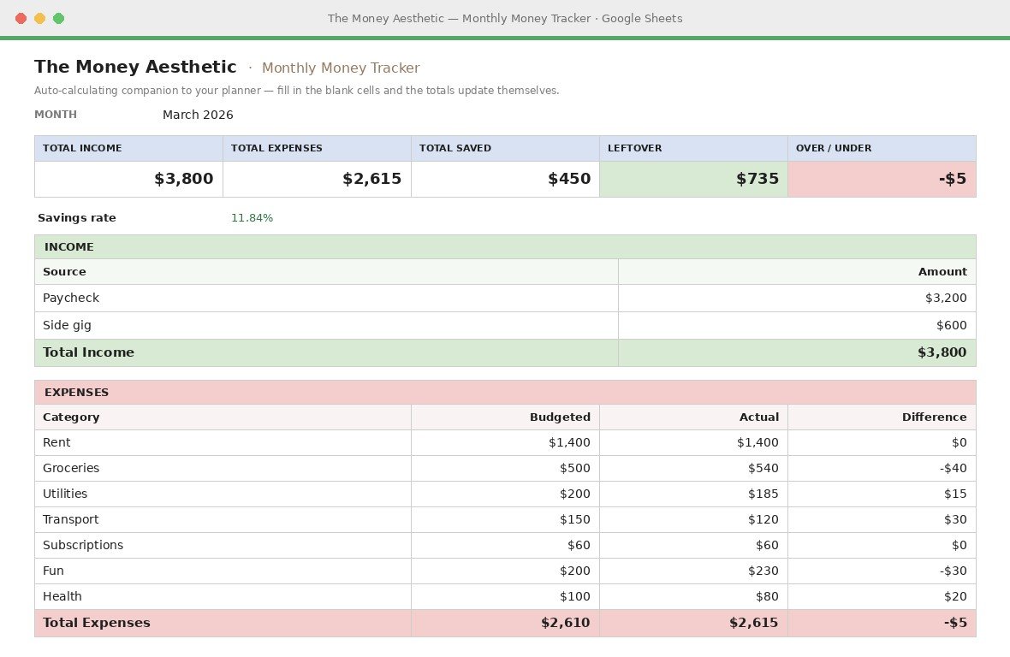Image resolution: width=1010 pixels, height=657 pixels.
Task: Edit the $3,200 Paycheck amount cell
Action: coord(797,298)
